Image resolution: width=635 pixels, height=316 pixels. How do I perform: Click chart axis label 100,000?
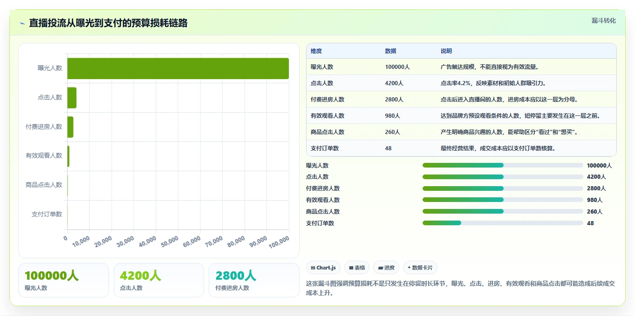tap(278, 241)
